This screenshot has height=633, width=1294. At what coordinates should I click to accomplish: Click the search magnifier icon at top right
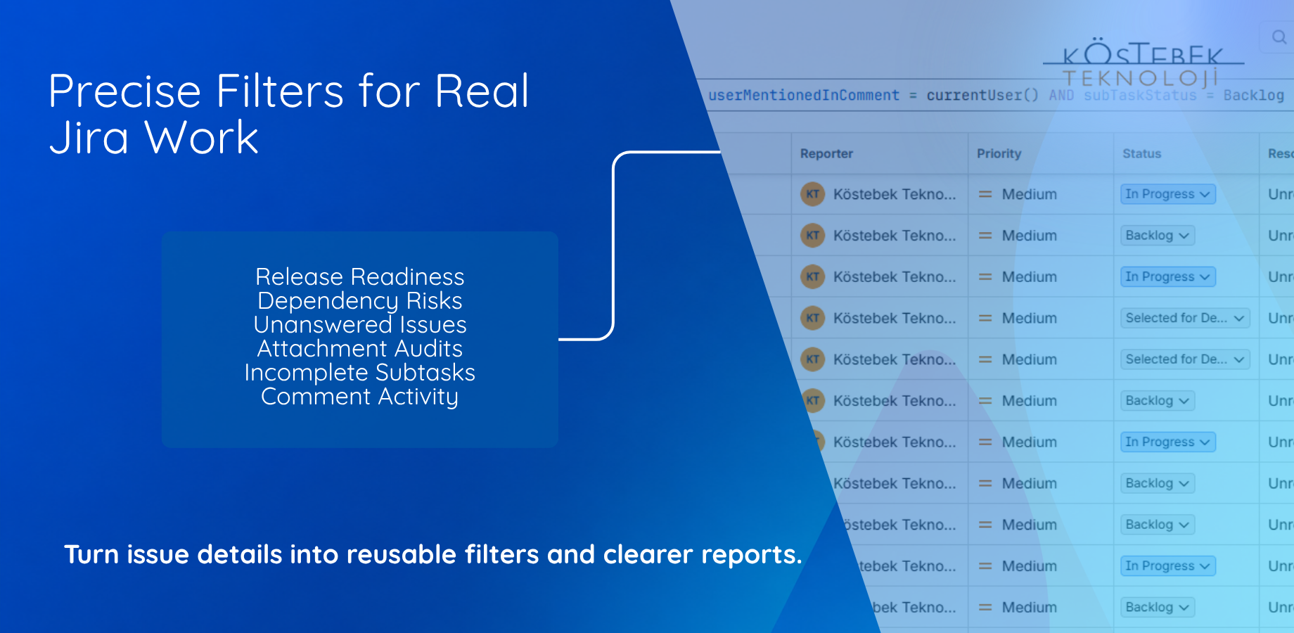coord(1279,37)
